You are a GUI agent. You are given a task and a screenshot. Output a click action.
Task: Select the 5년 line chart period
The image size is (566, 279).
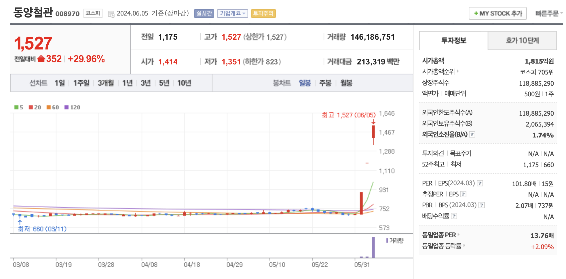click(x=164, y=83)
